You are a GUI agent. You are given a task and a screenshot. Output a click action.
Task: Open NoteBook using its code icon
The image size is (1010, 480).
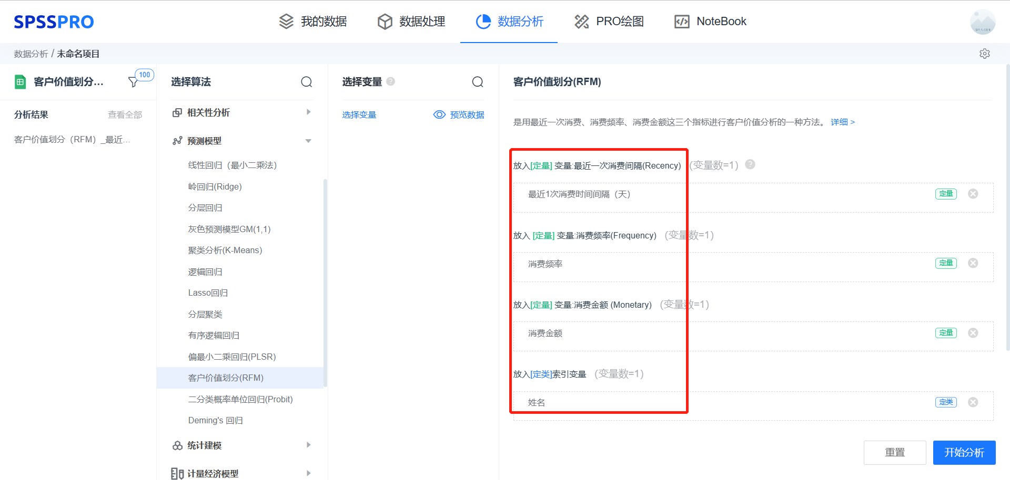point(682,22)
